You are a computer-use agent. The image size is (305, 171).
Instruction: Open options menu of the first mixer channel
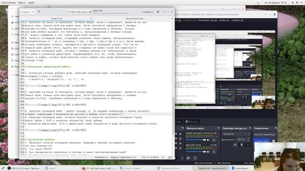[x=214, y=140]
